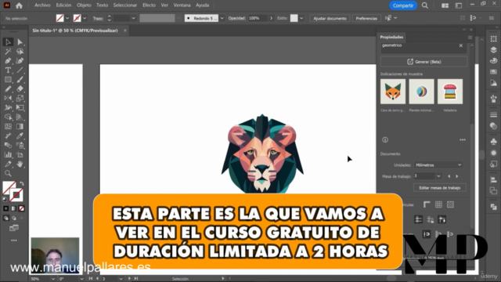Open the Edición menu
Screen dimensions: 501x282
[x=63, y=5]
